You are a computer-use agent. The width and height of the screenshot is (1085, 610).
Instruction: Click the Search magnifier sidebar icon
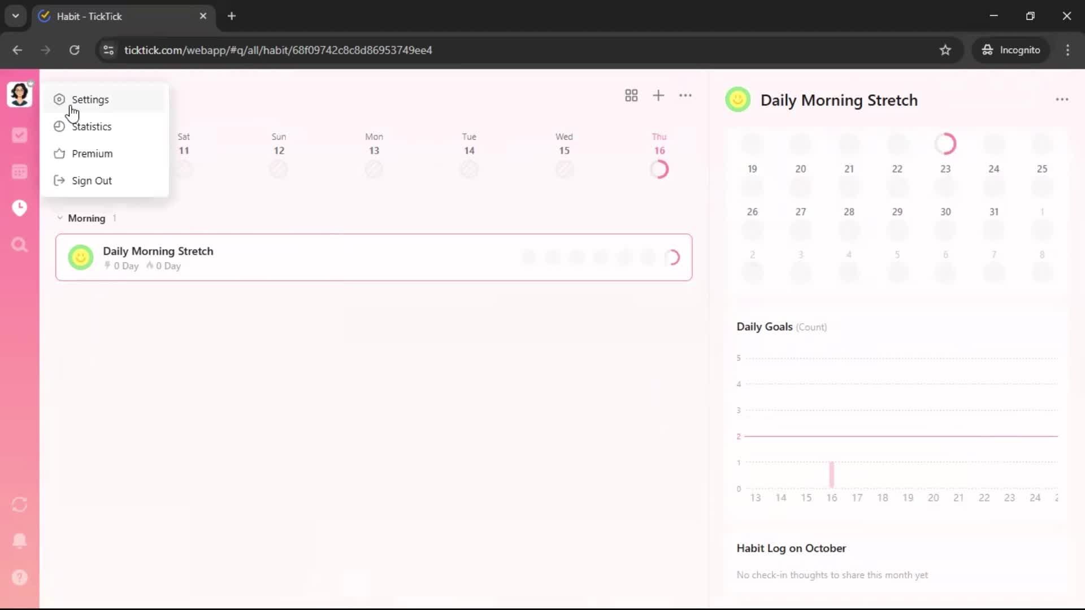19,245
